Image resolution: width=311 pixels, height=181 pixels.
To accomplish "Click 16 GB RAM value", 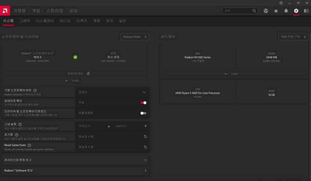I will click(271, 95).
